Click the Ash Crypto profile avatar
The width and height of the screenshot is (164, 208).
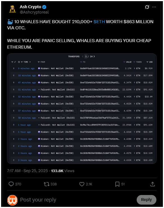click(x=12, y=9)
